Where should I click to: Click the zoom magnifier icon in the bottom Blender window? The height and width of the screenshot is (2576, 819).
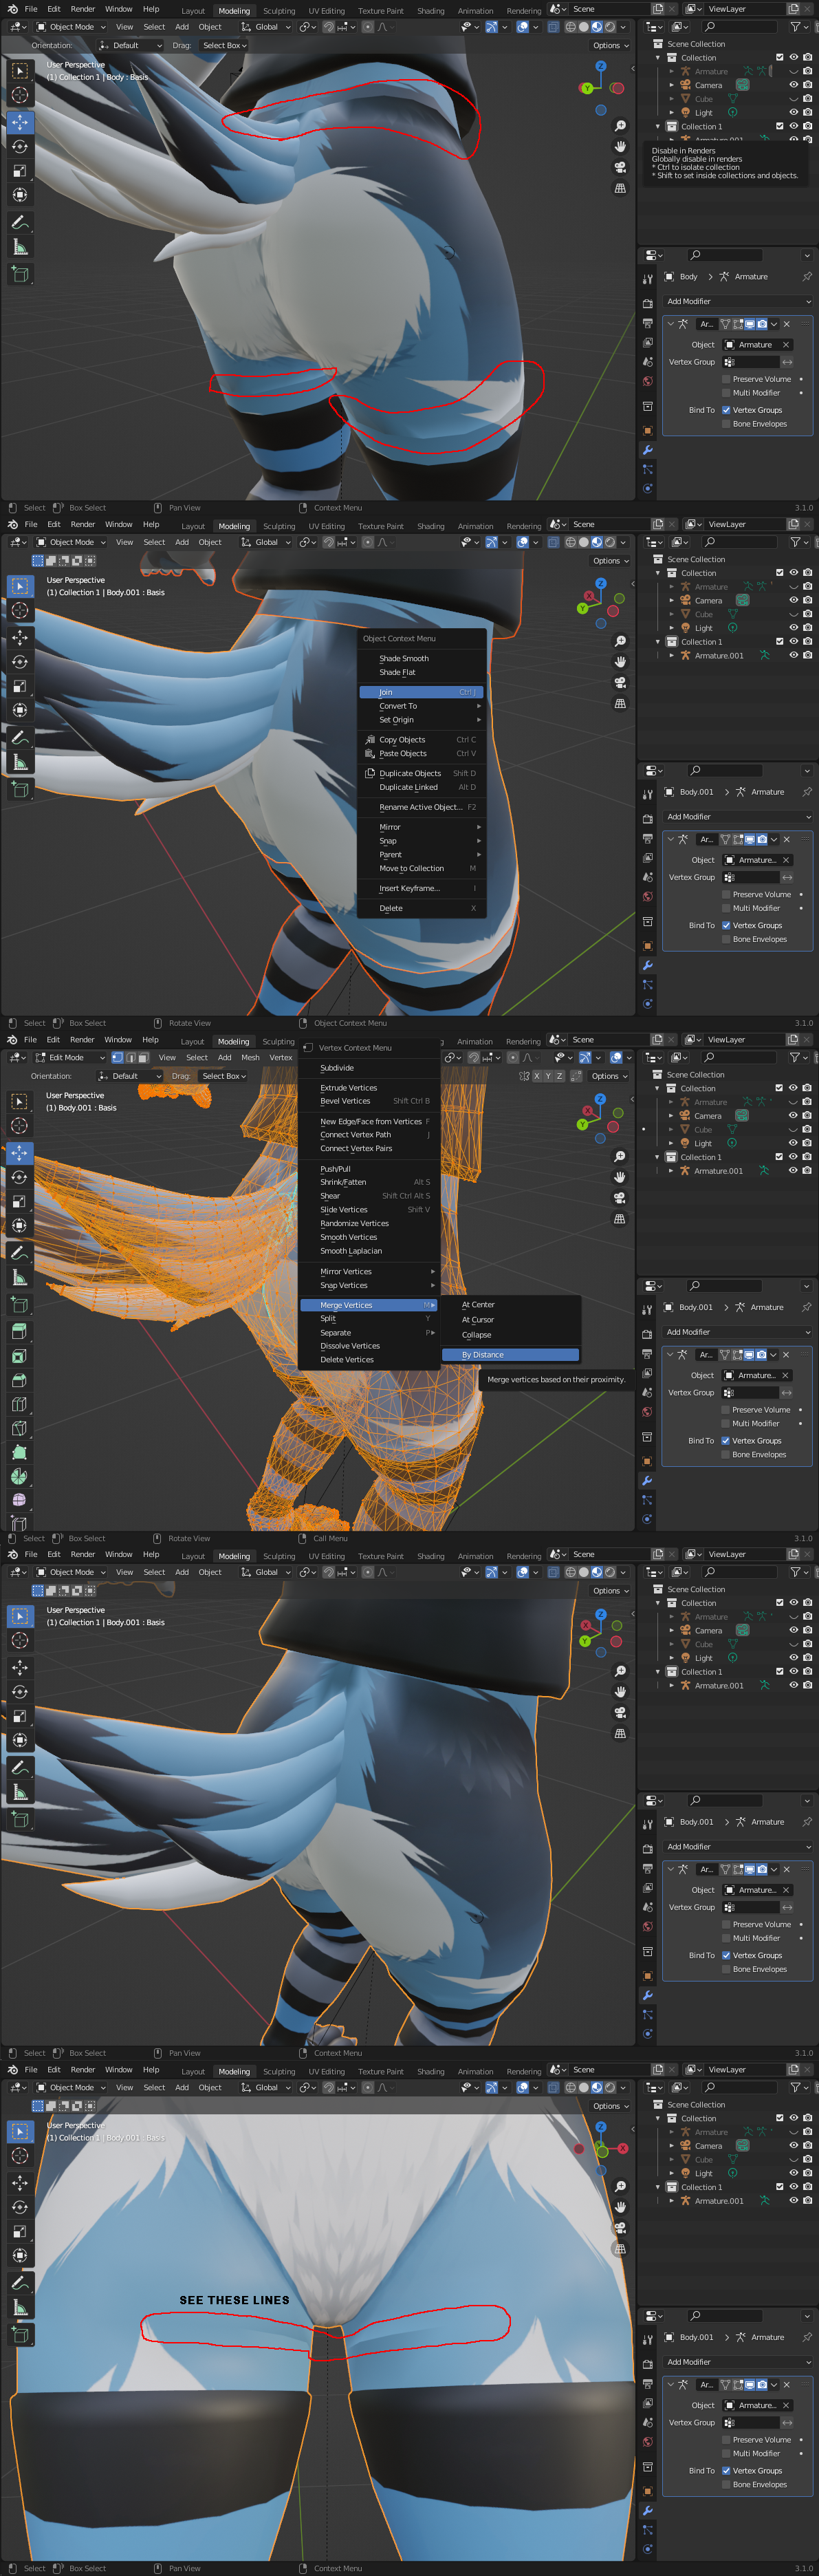click(620, 2186)
